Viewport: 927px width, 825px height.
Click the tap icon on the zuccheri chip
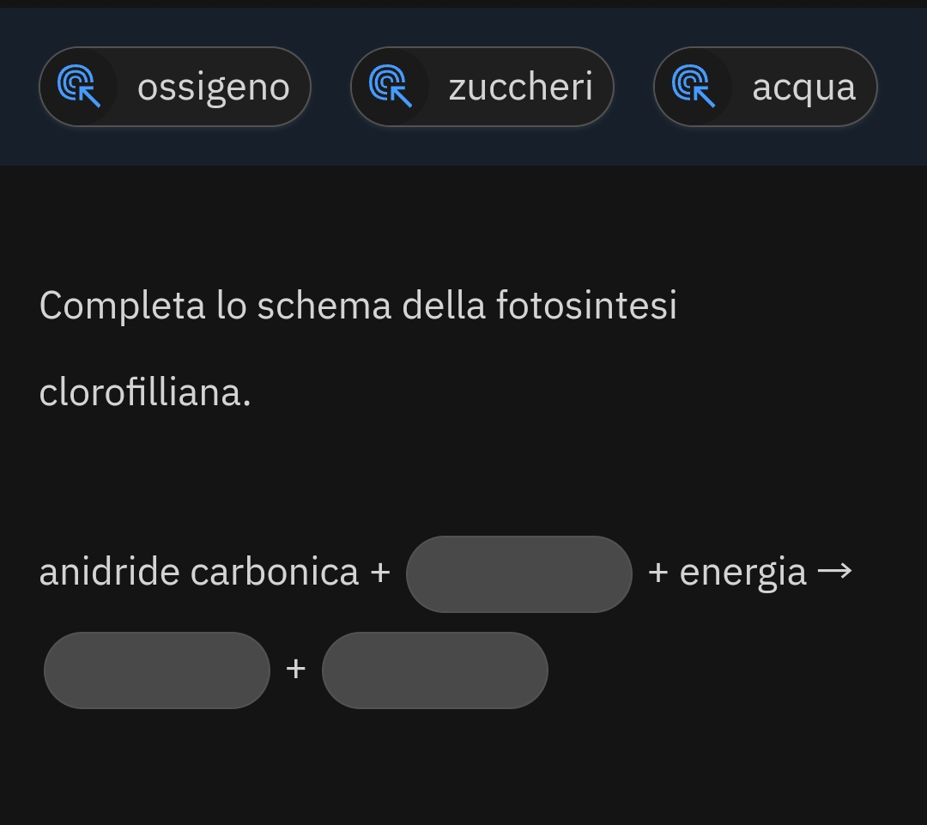[391, 87]
